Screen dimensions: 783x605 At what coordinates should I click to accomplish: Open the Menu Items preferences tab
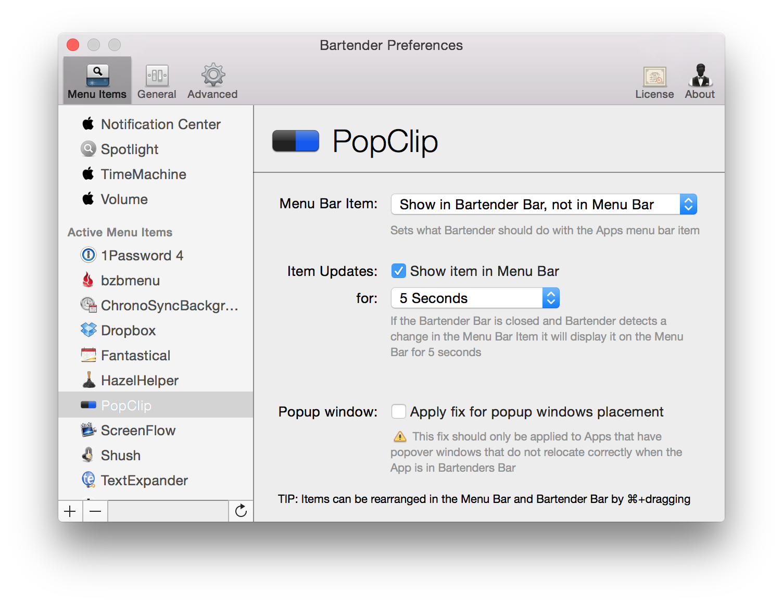pos(97,81)
